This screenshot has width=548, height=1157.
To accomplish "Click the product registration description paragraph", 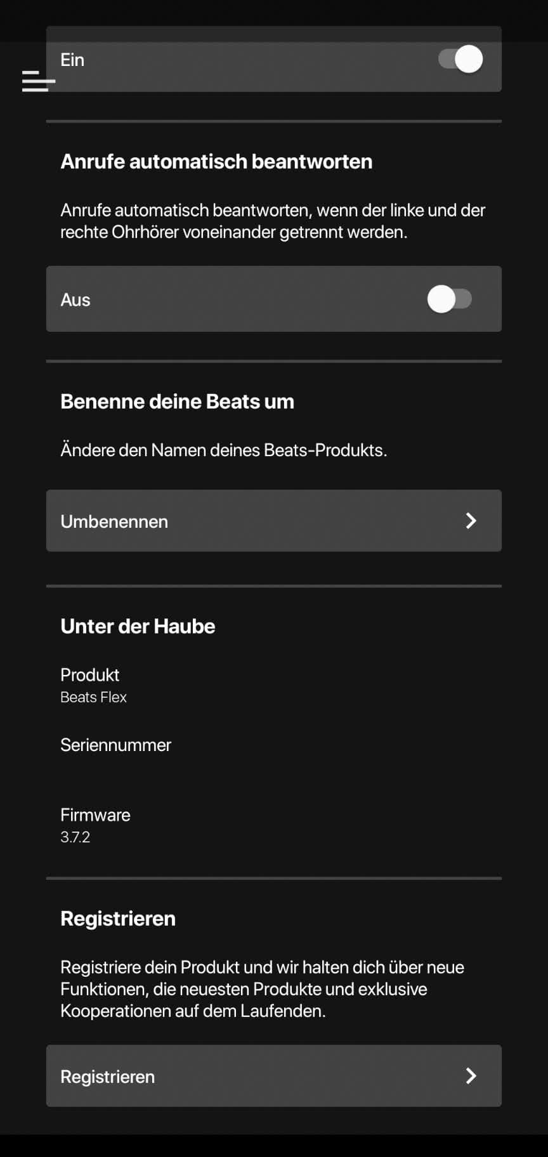I will pos(262,989).
